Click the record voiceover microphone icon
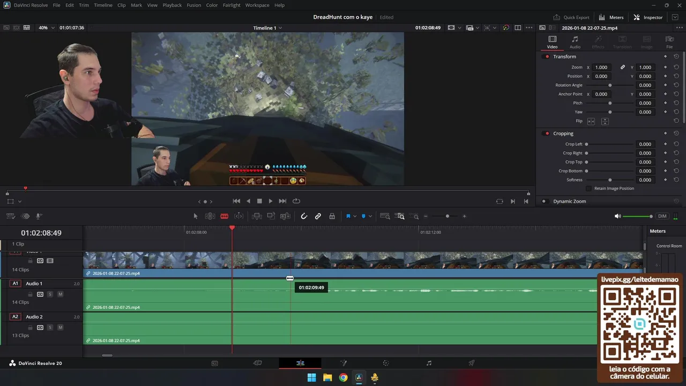686x386 pixels. tap(39, 216)
